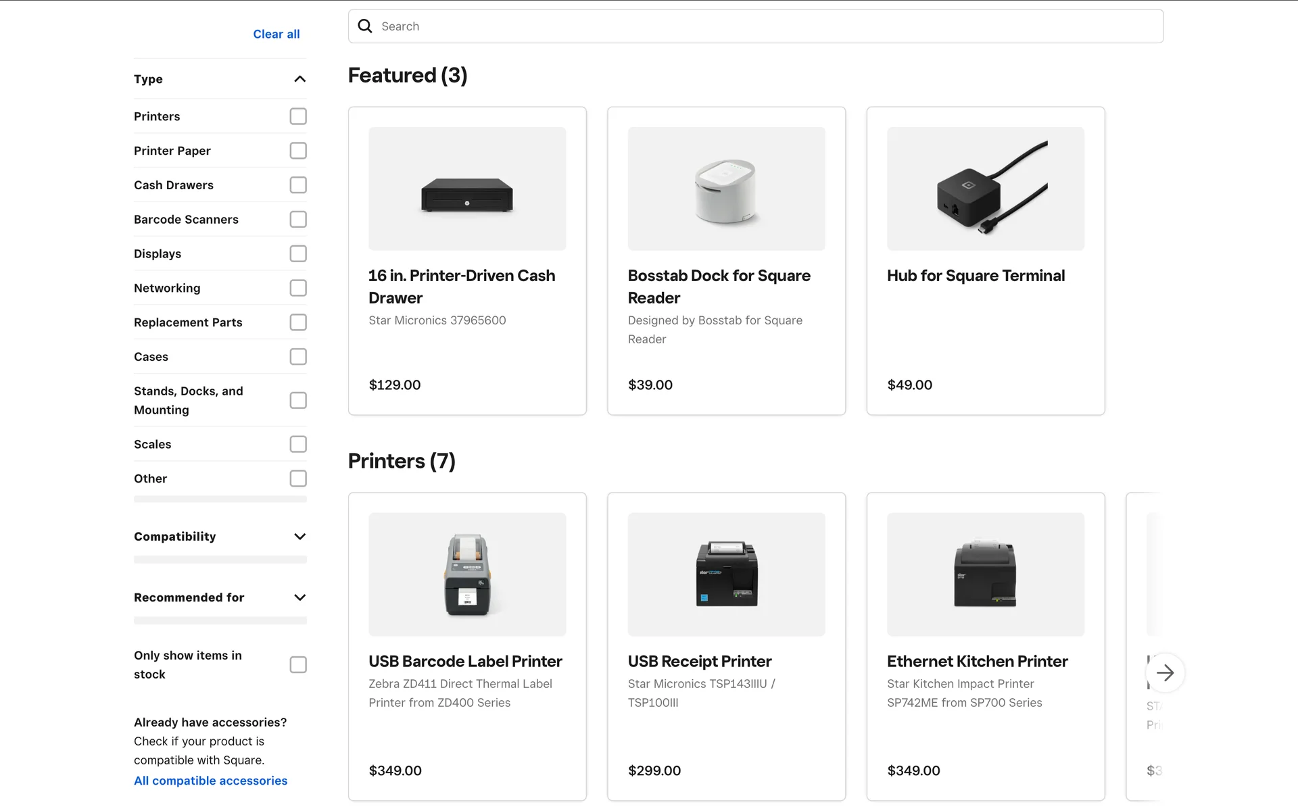Click the search magnifier icon
Viewport: 1298px width, 811px height.
365,26
